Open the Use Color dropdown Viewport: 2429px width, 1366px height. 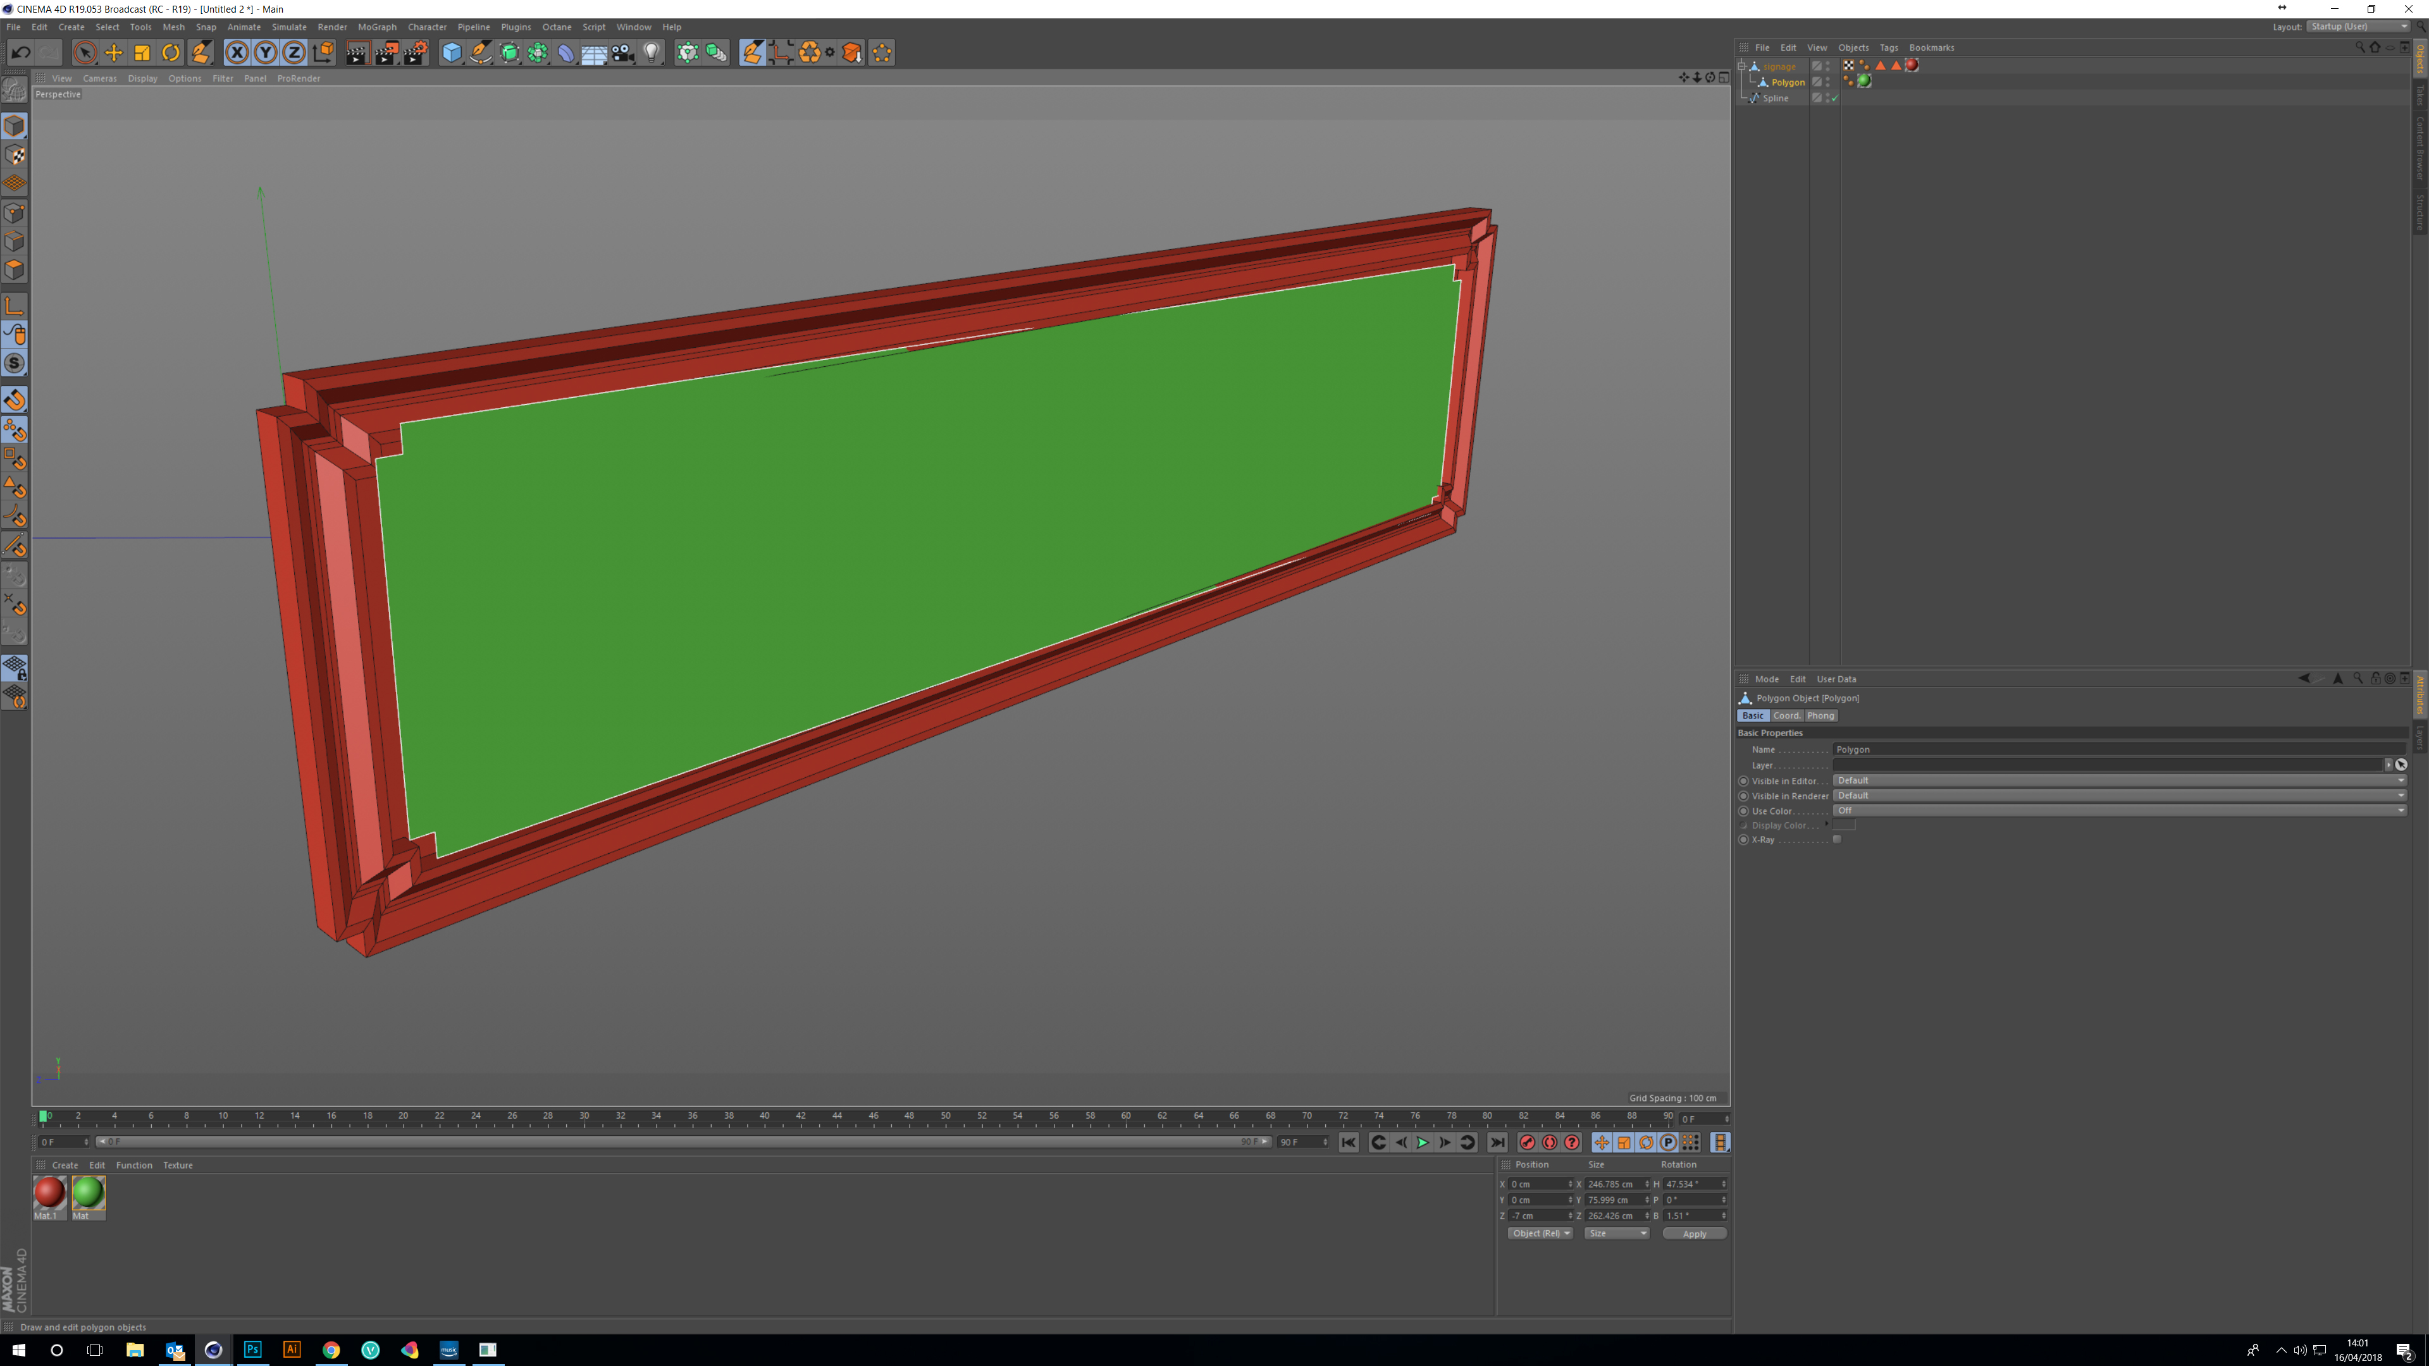tap(2118, 811)
